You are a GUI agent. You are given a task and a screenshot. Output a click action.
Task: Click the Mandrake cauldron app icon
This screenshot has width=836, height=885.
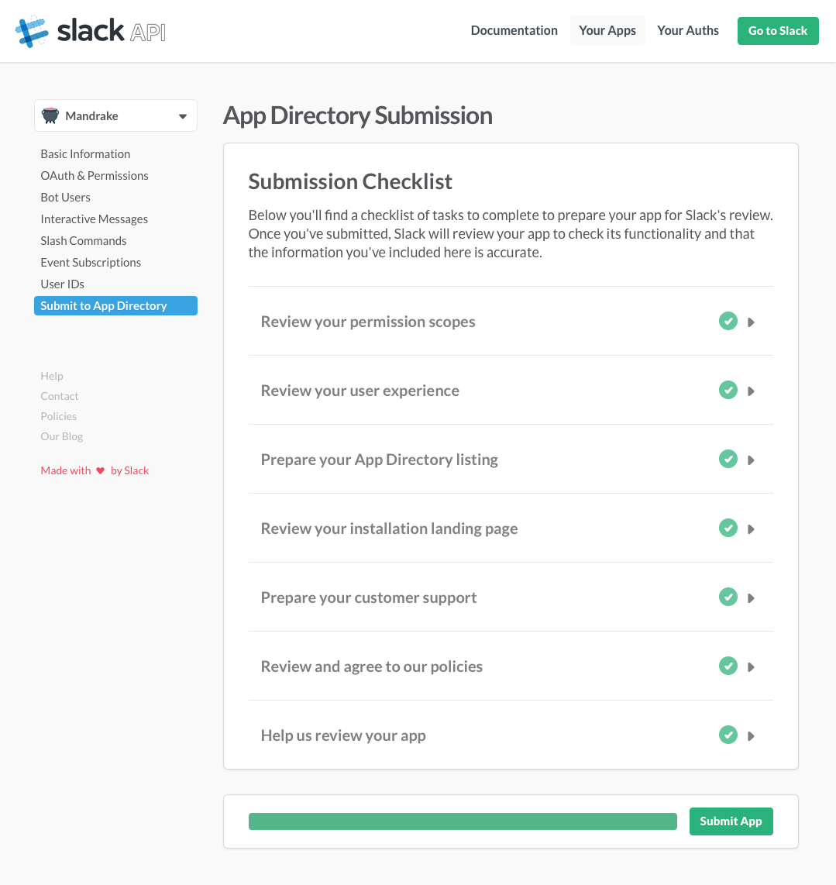[x=50, y=115]
